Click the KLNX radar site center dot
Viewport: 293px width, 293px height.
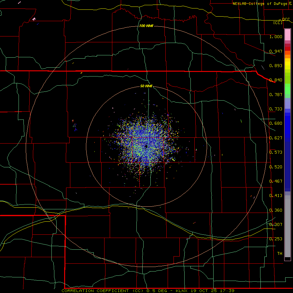click(x=146, y=147)
